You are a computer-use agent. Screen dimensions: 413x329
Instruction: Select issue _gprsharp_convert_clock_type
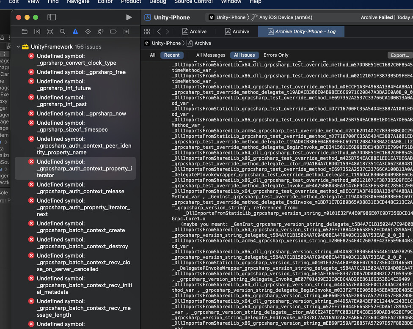pyautogui.click(x=75, y=60)
